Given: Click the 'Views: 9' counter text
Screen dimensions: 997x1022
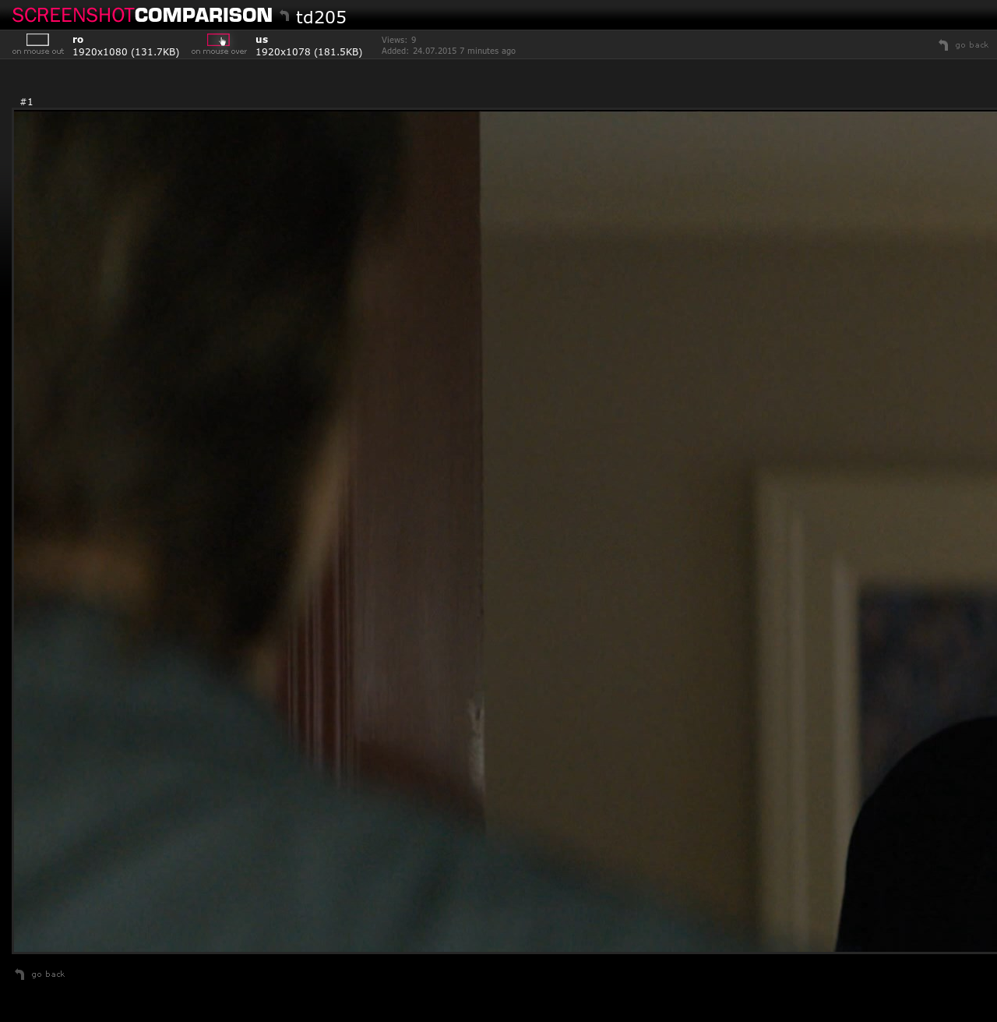Looking at the screenshot, I should pos(399,40).
